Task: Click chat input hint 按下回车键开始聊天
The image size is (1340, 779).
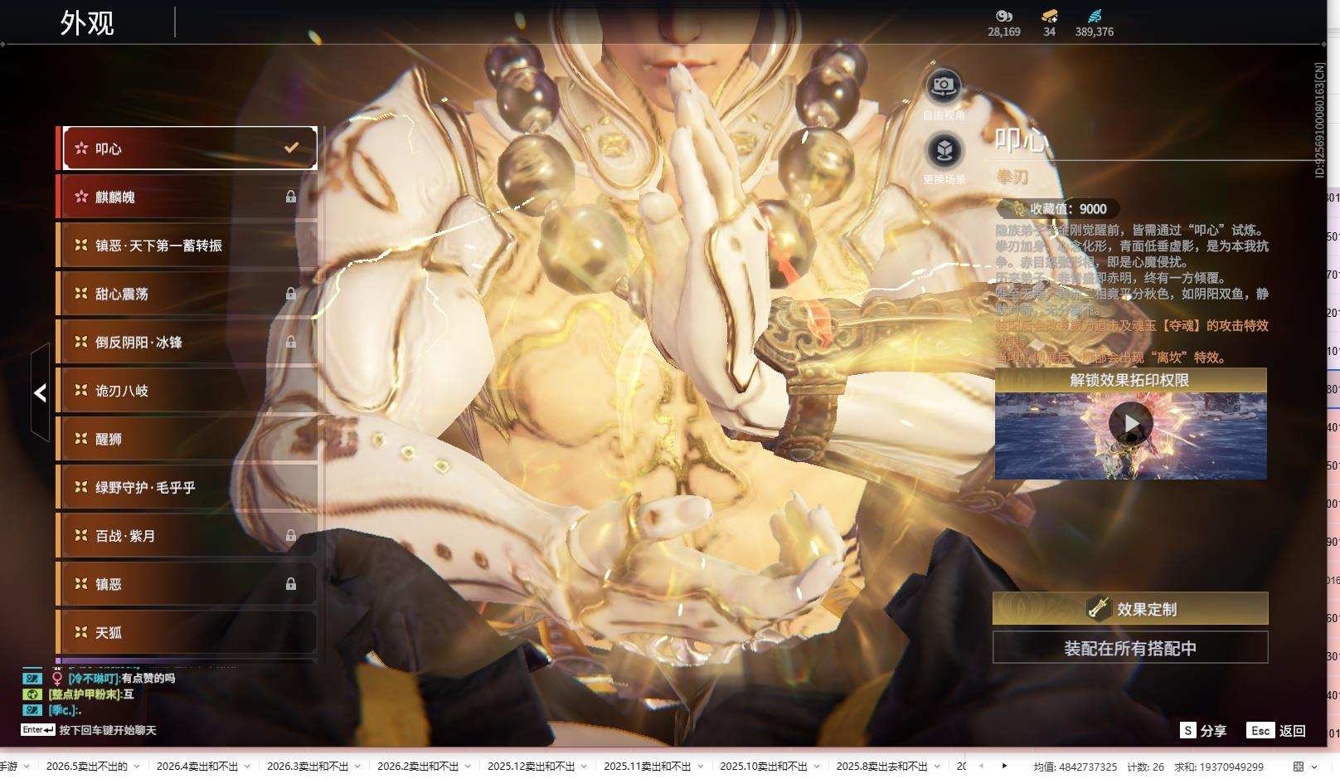Action: click(108, 730)
